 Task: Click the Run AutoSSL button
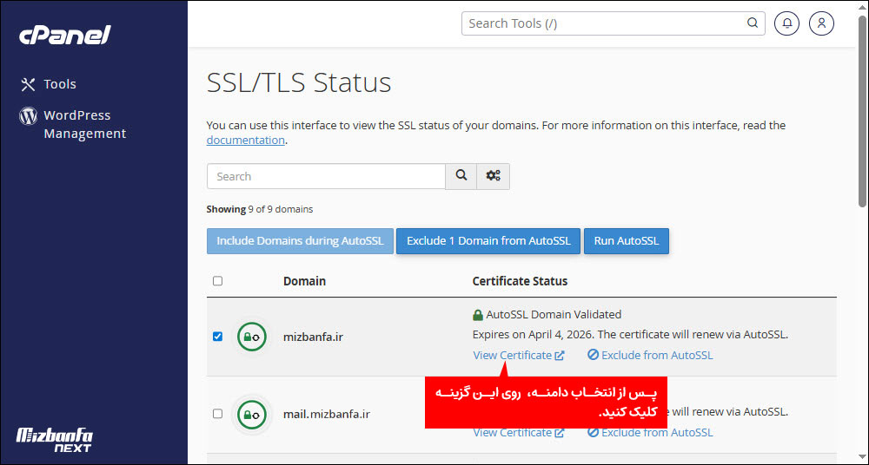click(x=627, y=241)
